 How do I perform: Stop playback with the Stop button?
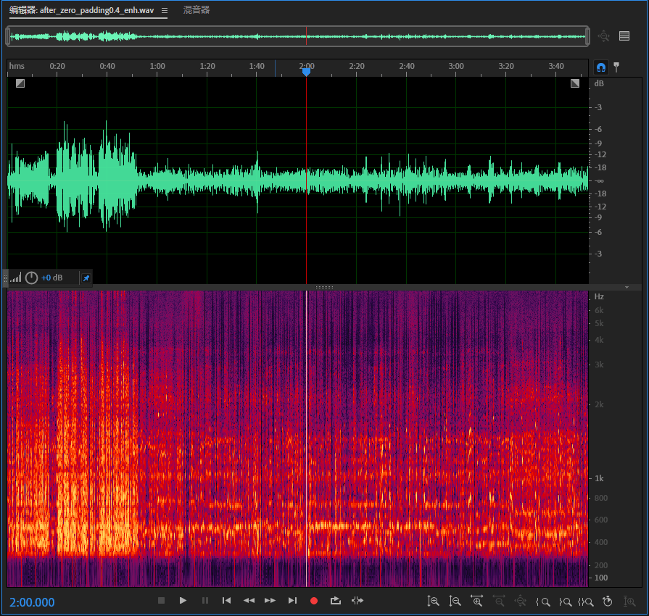click(162, 601)
